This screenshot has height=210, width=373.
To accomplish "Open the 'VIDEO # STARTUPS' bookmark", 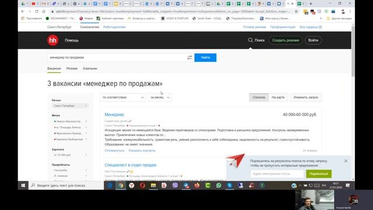I will [x=175, y=18].
